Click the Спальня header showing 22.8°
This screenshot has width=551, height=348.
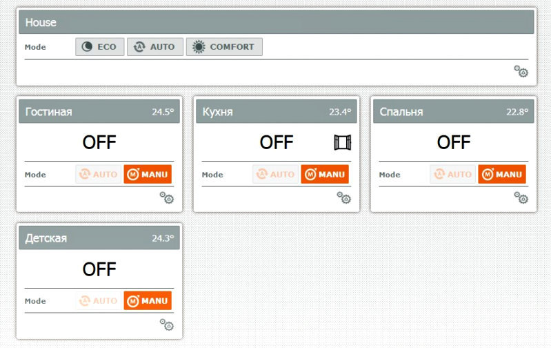click(453, 111)
